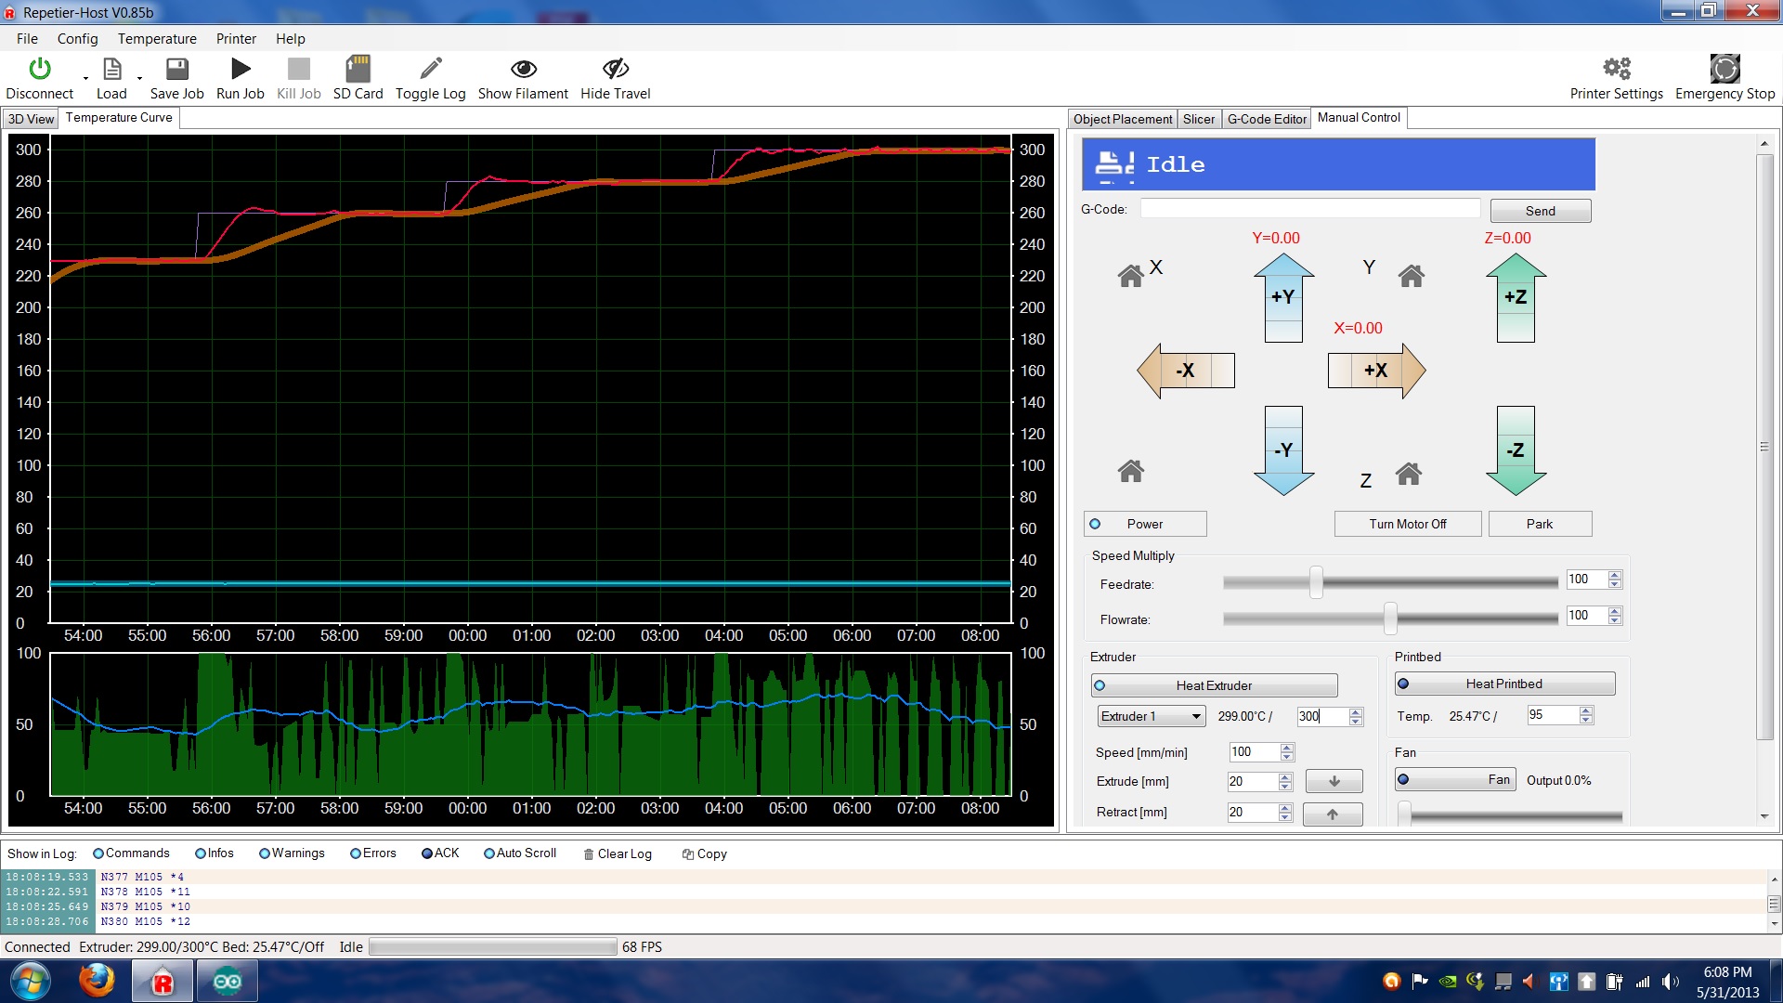Open the Temperature menu
The image size is (1783, 1003).
click(157, 39)
